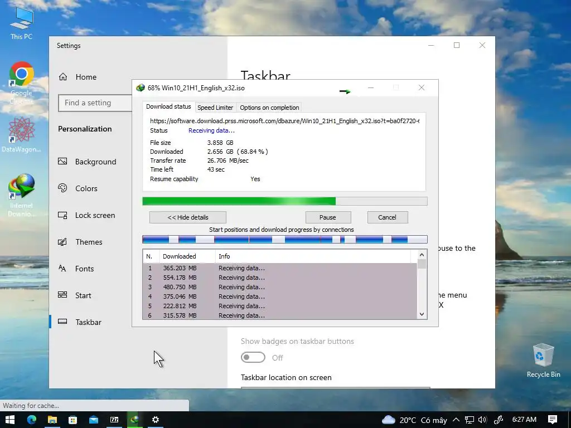Click the download URL text
The height and width of the screenshot is (428, 571).
(x=285, y=121)
